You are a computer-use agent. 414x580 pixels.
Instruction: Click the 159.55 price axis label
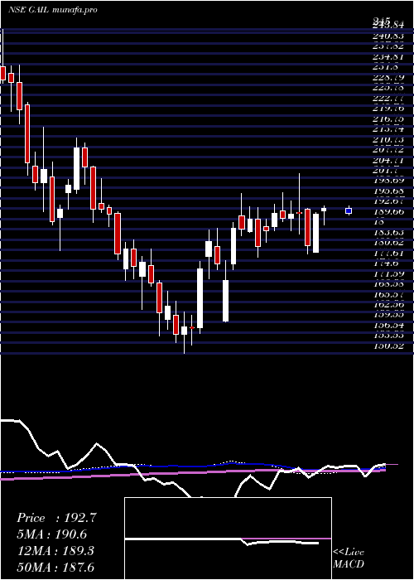(388, 315)
